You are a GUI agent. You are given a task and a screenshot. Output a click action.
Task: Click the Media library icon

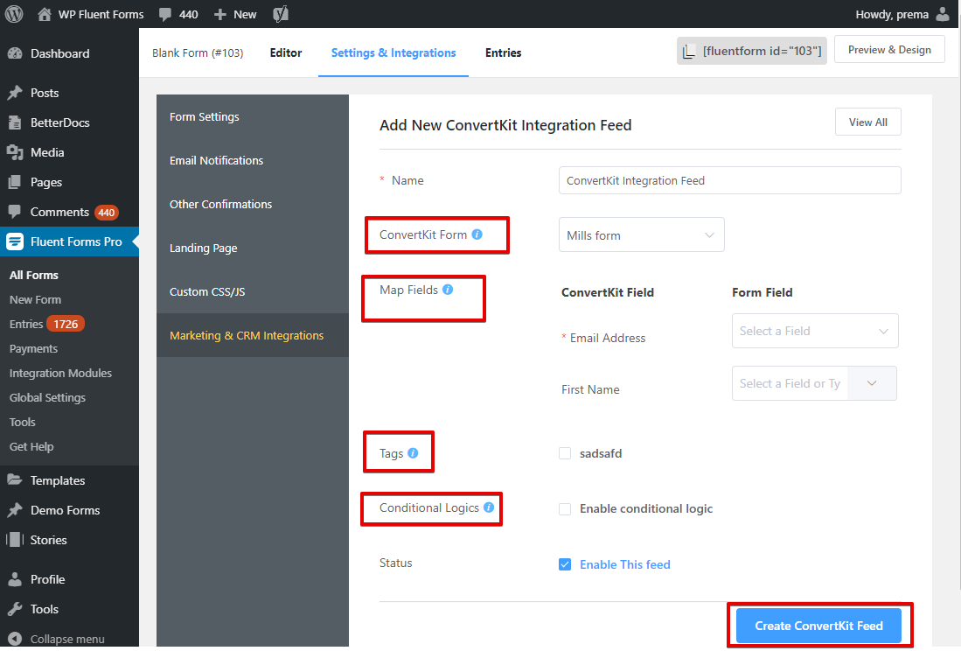(15, 152)
